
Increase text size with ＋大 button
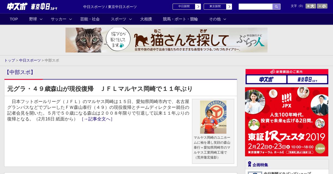tap(311, 6)
